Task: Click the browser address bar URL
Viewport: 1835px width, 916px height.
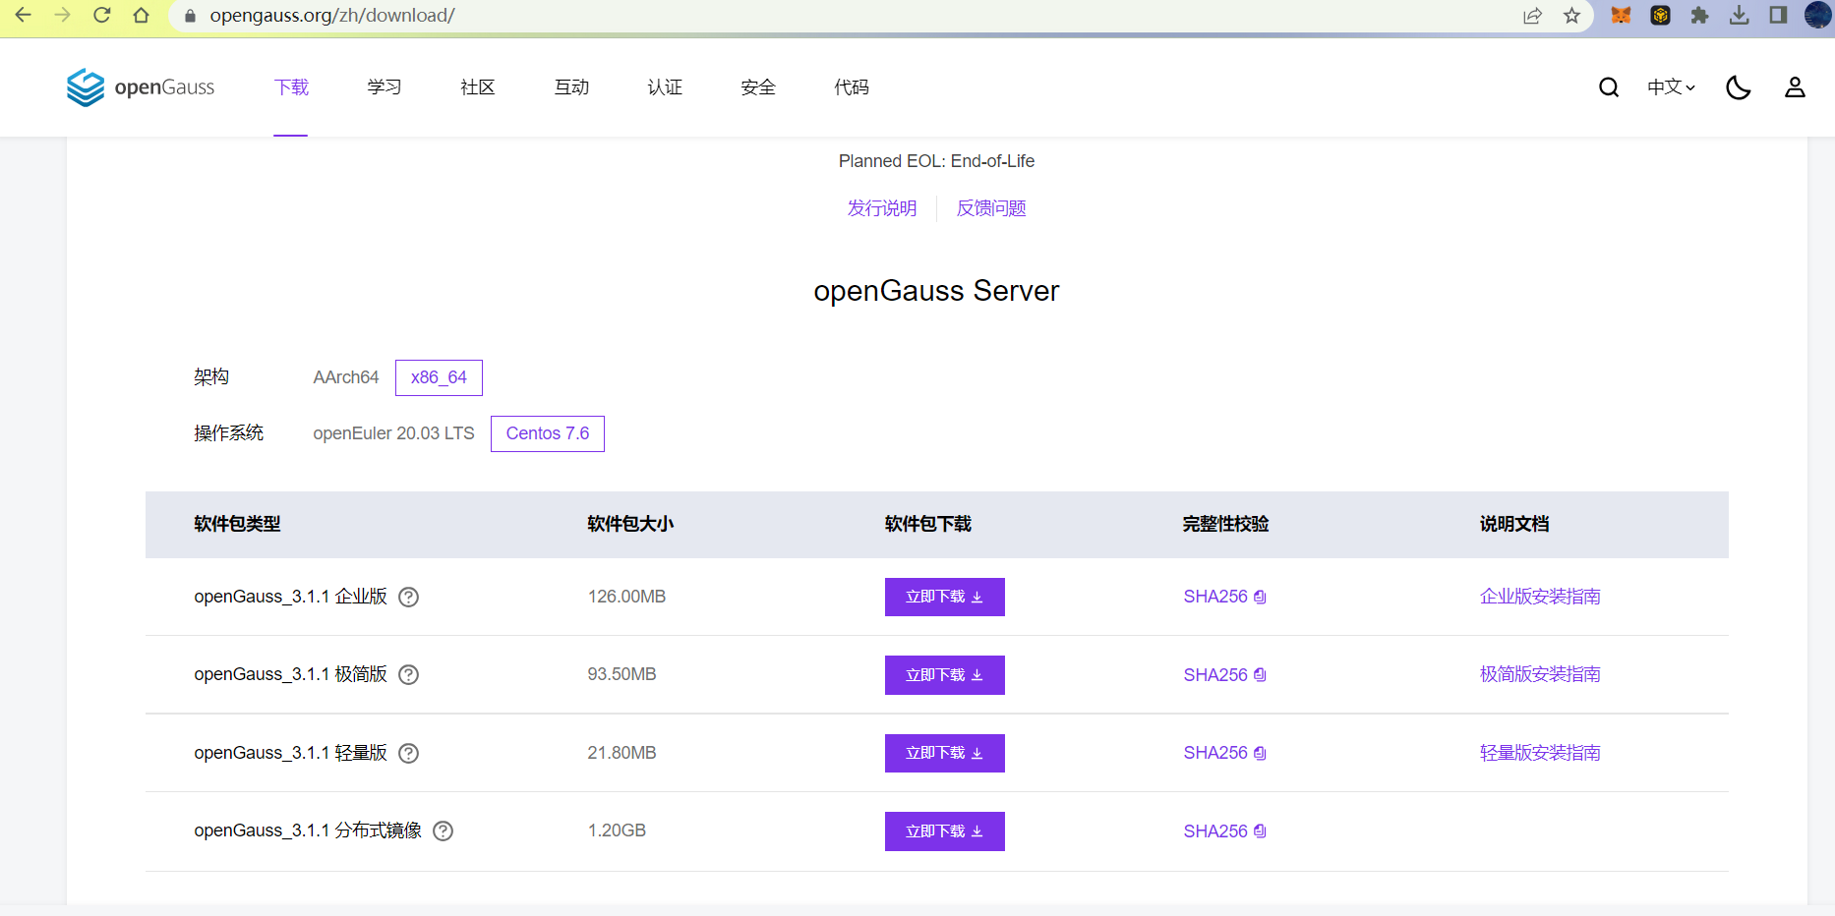Action: (x=332, y=16)
